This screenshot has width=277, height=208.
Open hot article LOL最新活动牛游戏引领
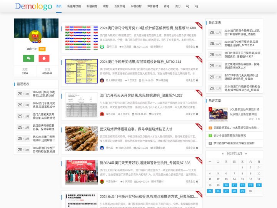(244, 112)
